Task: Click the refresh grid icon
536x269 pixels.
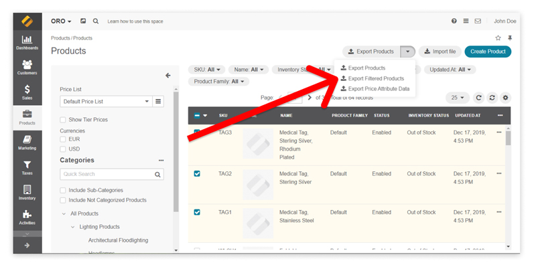Action: (479, 98)
